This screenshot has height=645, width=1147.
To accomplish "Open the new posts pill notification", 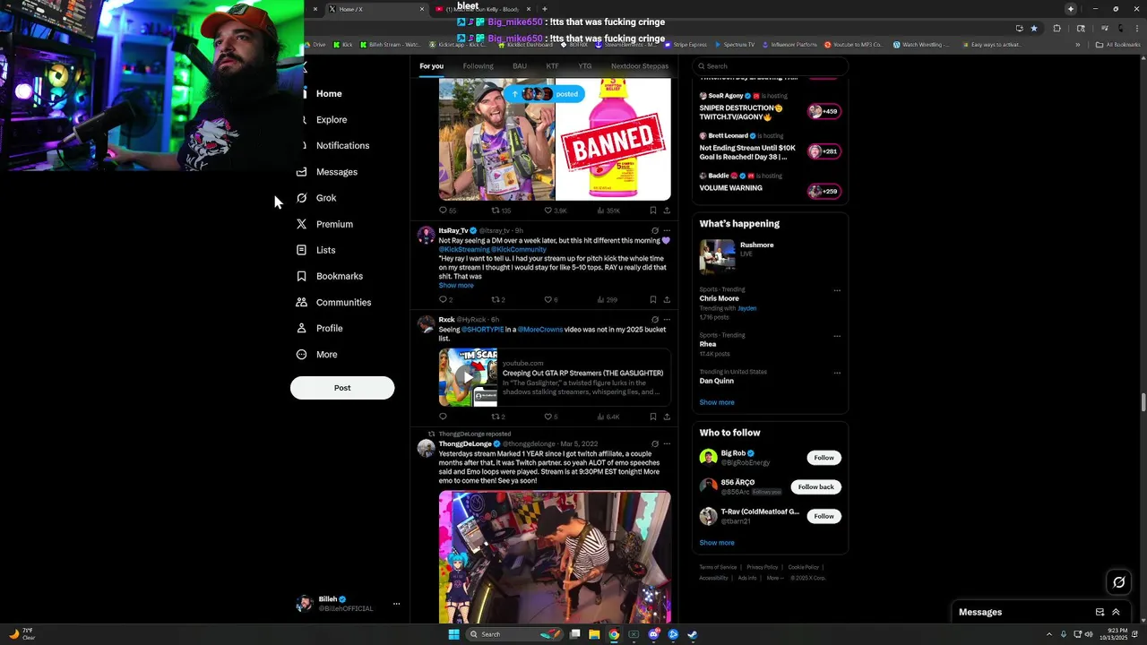I will coord(543,93).
